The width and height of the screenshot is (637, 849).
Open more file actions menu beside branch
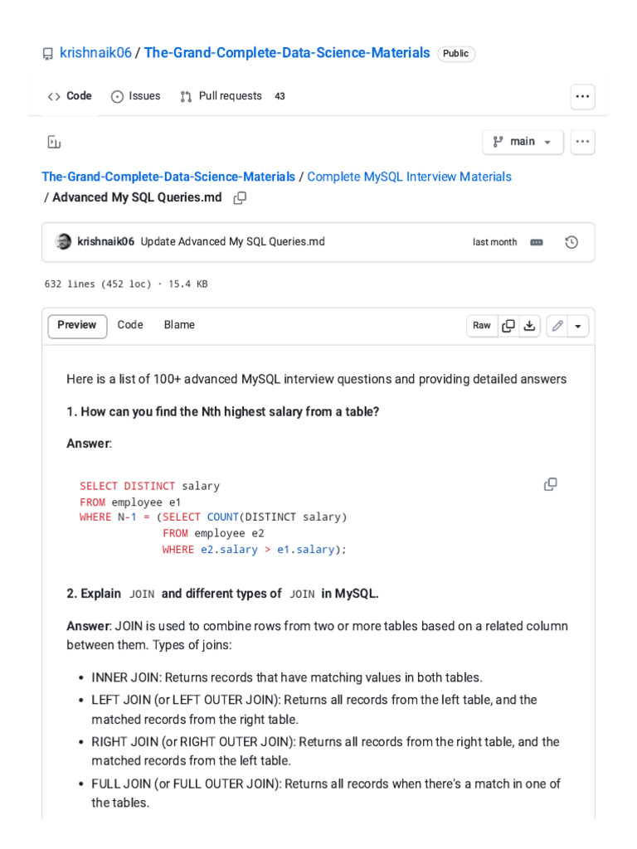pos(583,142)
